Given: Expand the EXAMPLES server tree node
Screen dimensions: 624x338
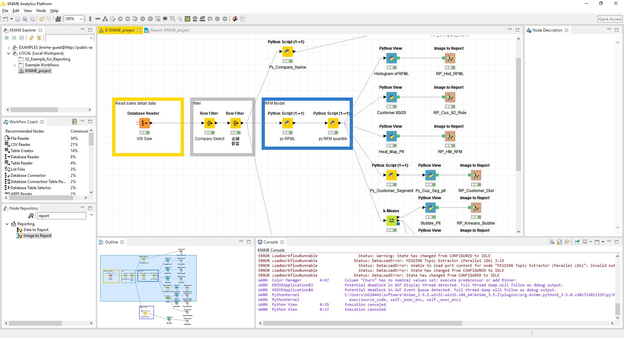Looking at the screenshot, I should point(9,47).
